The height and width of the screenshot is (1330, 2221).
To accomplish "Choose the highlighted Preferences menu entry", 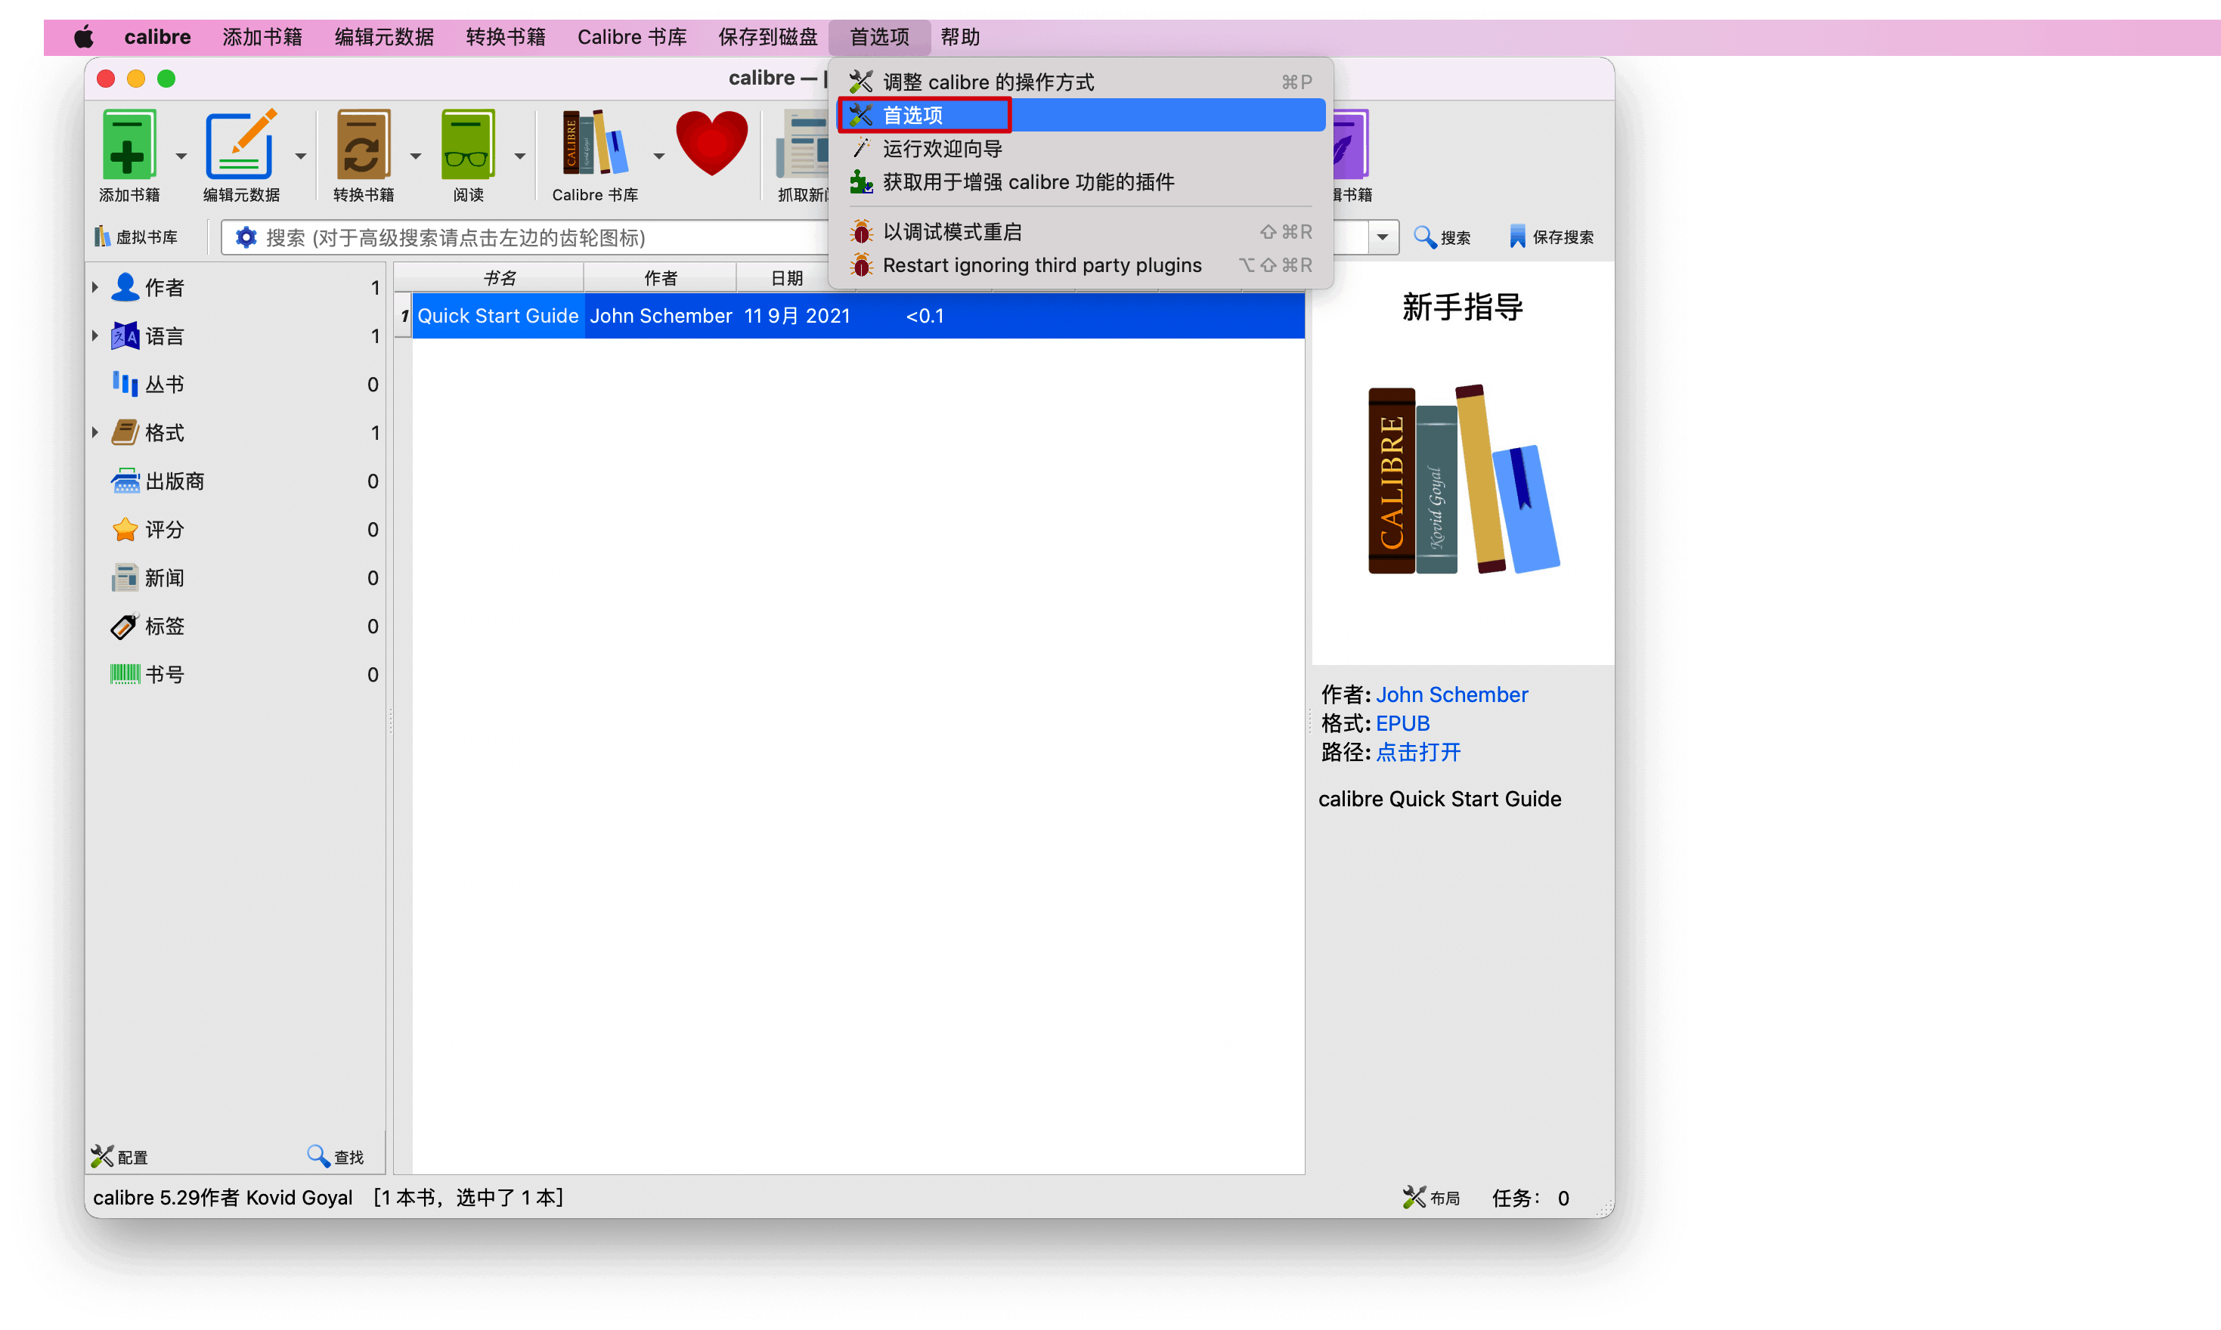I will (x=1081, y=115).
